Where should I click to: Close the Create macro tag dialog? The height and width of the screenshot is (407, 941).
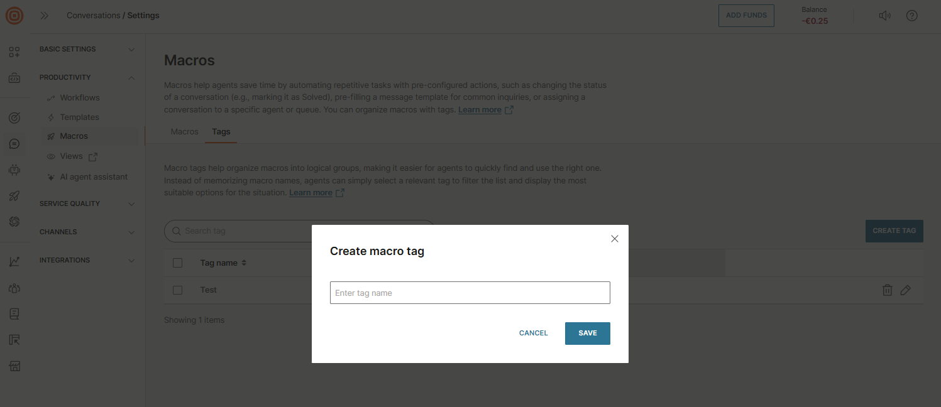(x=615, y=239)
